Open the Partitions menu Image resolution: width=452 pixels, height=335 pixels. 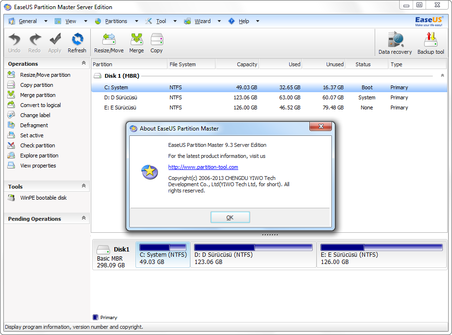[116, 21]
